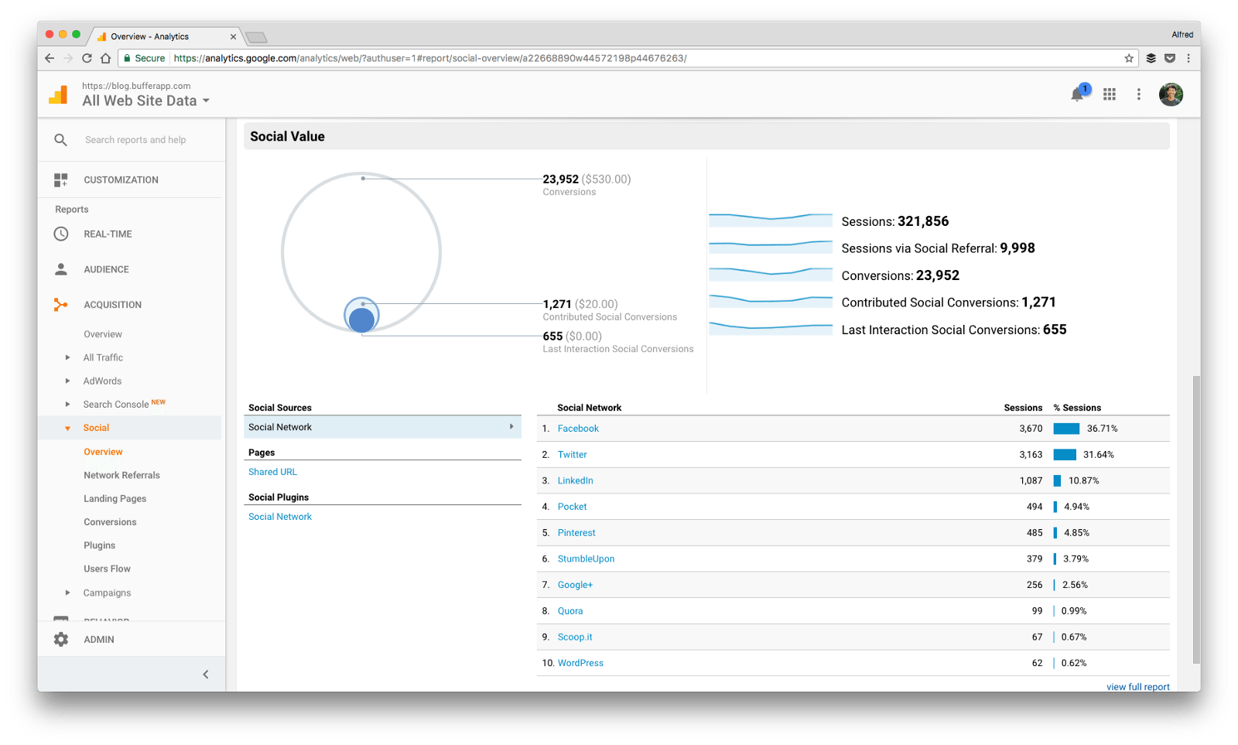Close the Overview - Analytics tab

coord(233,36)
